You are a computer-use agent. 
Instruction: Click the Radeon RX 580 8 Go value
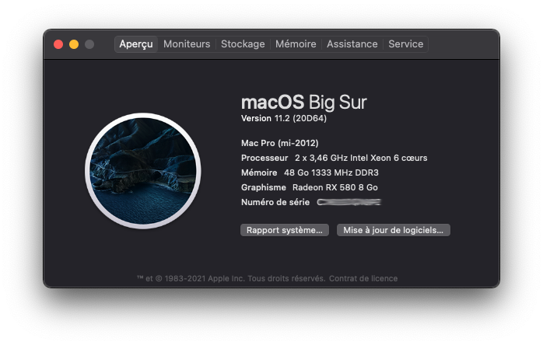[x=335, y=187]
